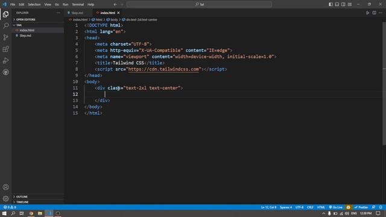
Task: Open the View menu
Action: (48, 4)
